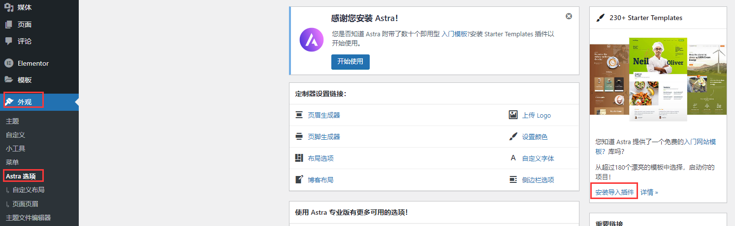This screenshot has width=735, height=226.
Task: Click the footer builder (页脚生成器) icon
Action: click(x=299, y=137)
